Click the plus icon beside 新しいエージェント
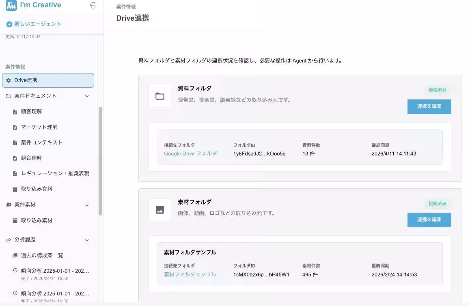 point(9,24)
